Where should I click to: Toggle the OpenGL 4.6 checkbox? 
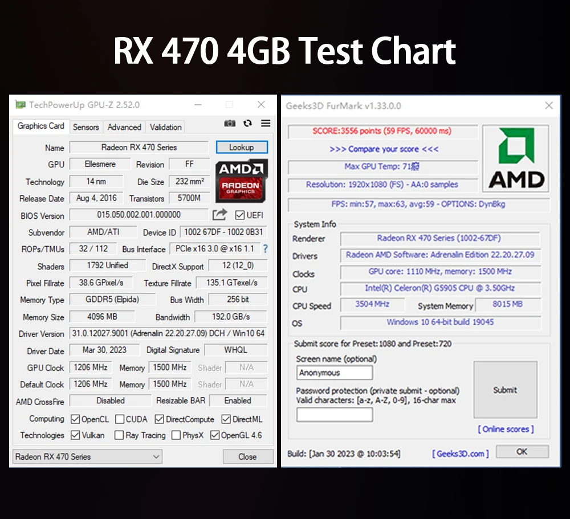[215, 435]
